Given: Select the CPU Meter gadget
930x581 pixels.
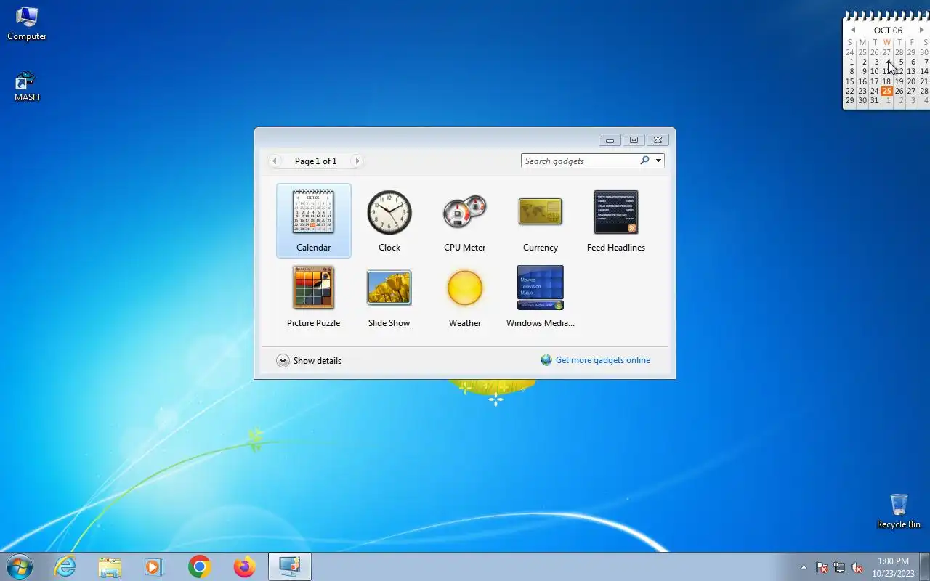Looking at the screenshot, I should coord(465,221).
